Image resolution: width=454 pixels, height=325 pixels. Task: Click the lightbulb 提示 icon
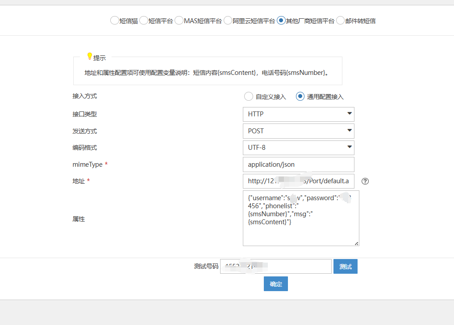[x=90, y=56]
